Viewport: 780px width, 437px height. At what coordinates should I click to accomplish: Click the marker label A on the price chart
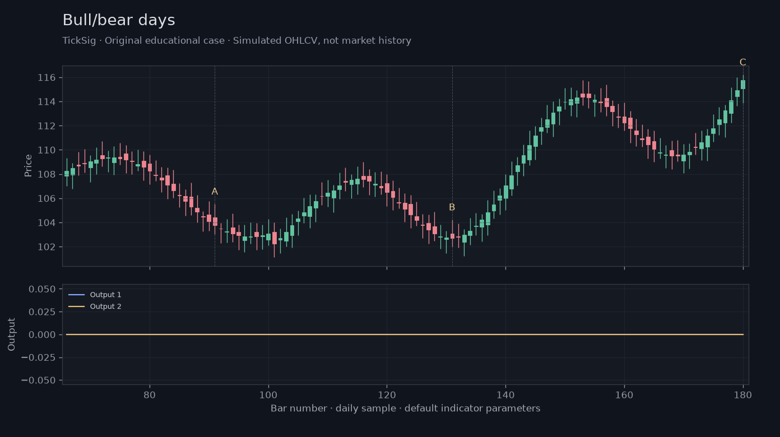coord(215,192)
